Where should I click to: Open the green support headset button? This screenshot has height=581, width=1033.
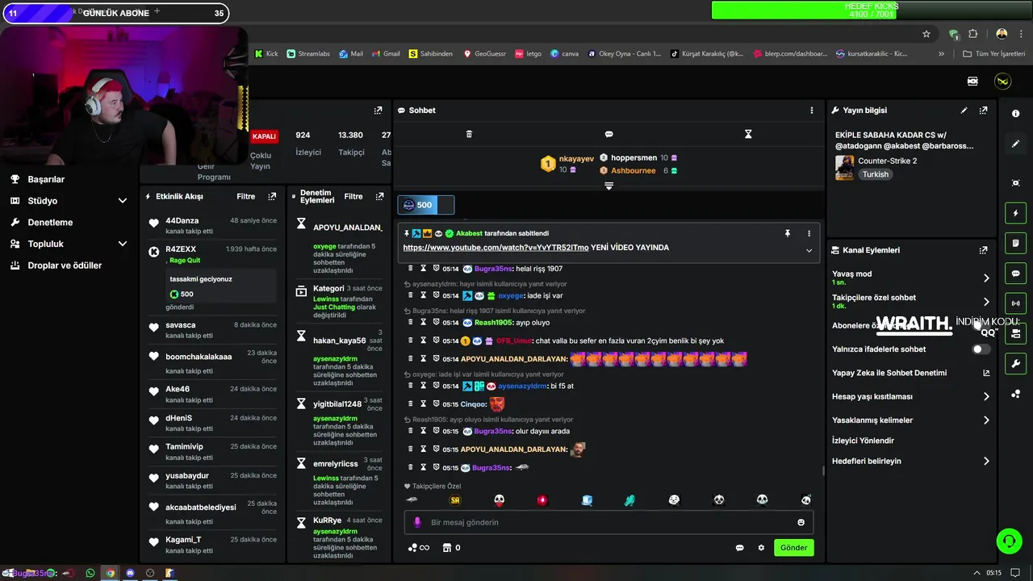click(x=1009, y=541)
